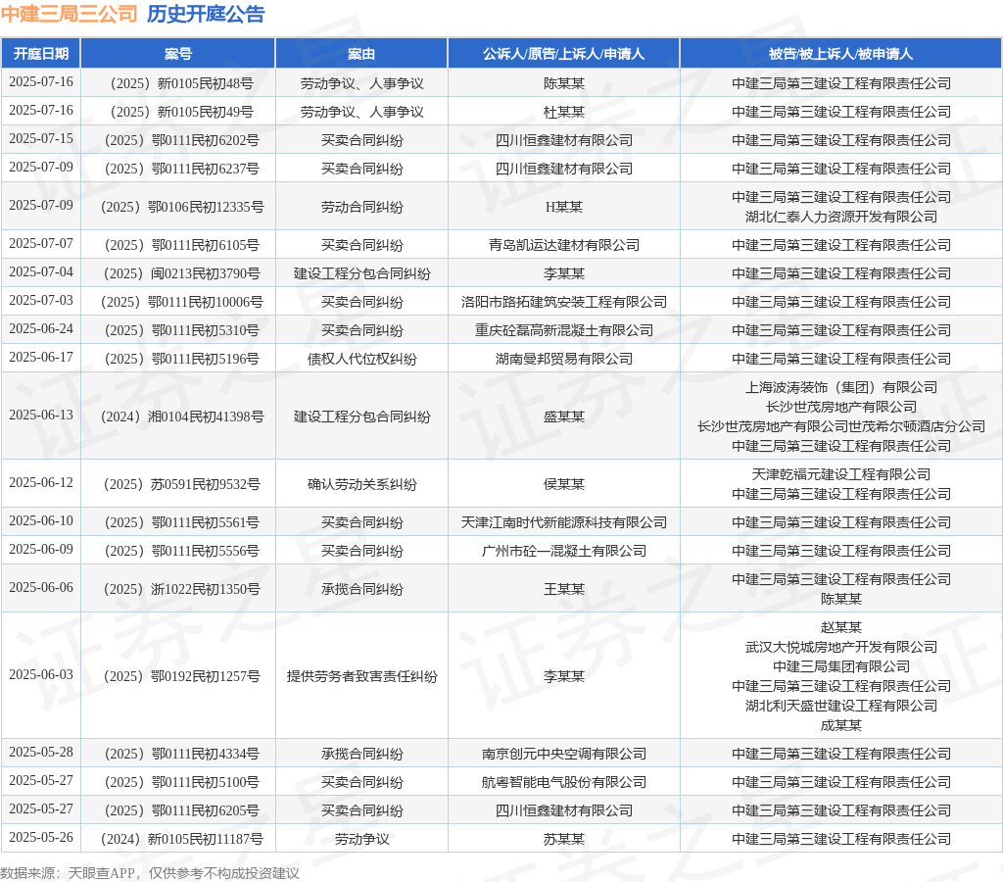Select case number (2025)鄂0111民初5561号
The height and width of the screenshot is (882, 1003).
(x=181, y=522)
